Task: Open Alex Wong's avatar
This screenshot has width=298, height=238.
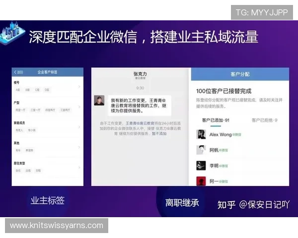Action: point(201,134)
